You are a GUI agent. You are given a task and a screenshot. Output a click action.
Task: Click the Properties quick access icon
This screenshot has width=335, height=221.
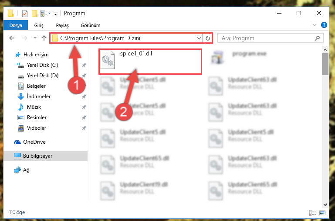tap(25, 14)
